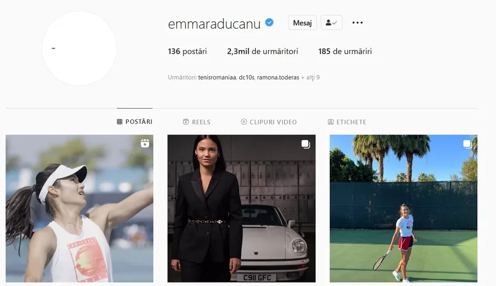Click the Mesaj button
The width and height of the screenshot is (496, 286).
click(302, 23)
